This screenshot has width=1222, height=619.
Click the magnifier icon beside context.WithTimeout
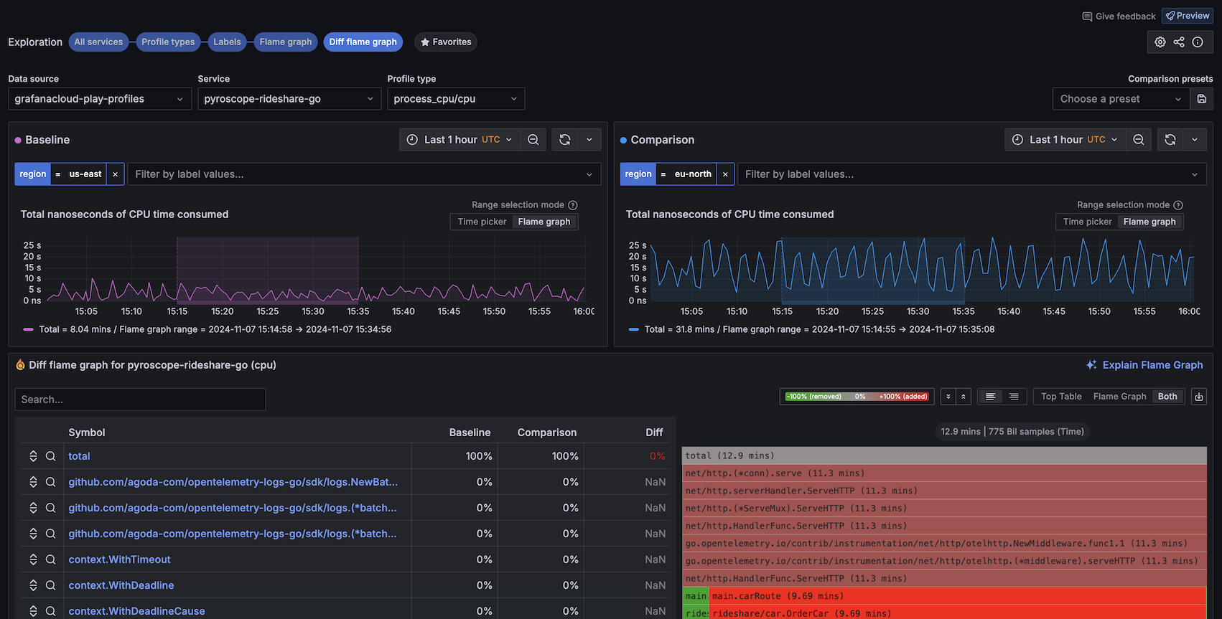(51, 559)
